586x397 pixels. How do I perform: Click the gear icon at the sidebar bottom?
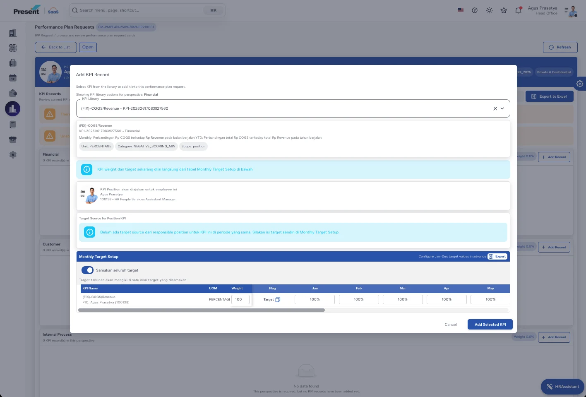pos(13,154)
